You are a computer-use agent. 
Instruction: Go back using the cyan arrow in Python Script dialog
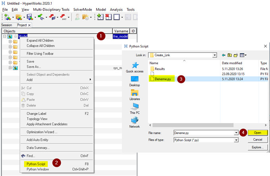pos(224,55)
